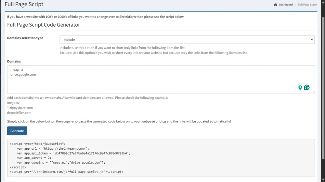Click the Dashboard speedometer icon
This screenshot has width=325, height=182.
point(276,5)
